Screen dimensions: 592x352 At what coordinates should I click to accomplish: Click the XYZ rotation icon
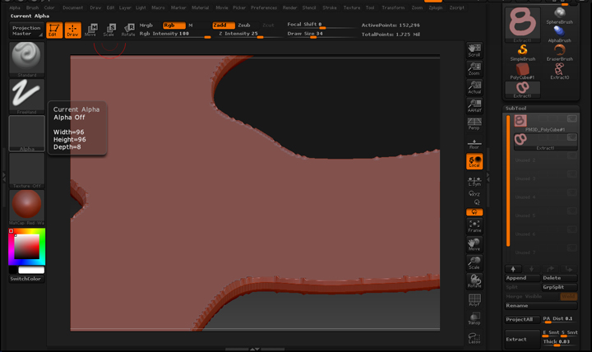[x=474, y=194]
